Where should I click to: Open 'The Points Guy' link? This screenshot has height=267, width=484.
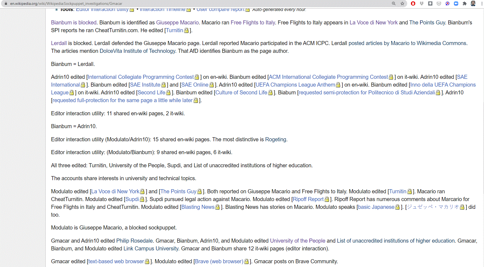pos(178,191)
